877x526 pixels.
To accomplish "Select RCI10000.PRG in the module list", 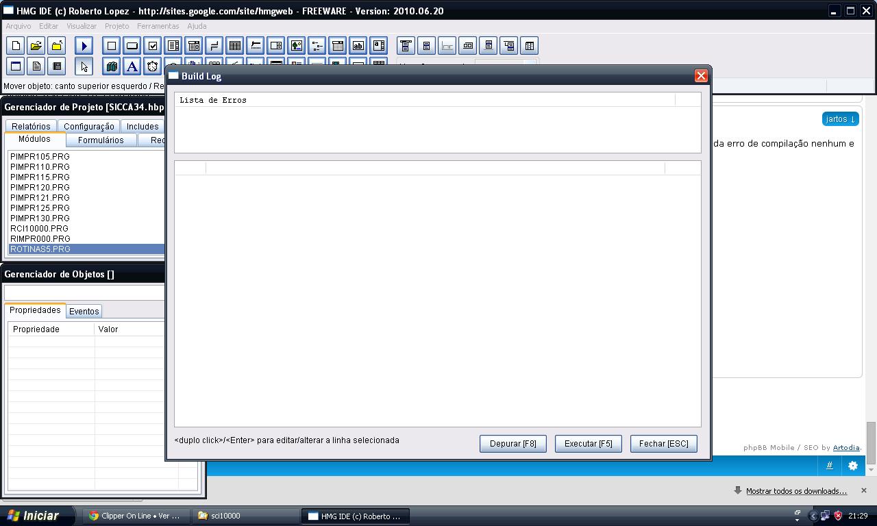I will 87,228.
